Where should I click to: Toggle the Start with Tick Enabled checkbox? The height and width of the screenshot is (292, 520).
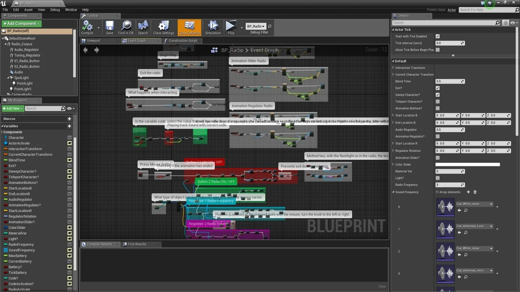[438, 36]
